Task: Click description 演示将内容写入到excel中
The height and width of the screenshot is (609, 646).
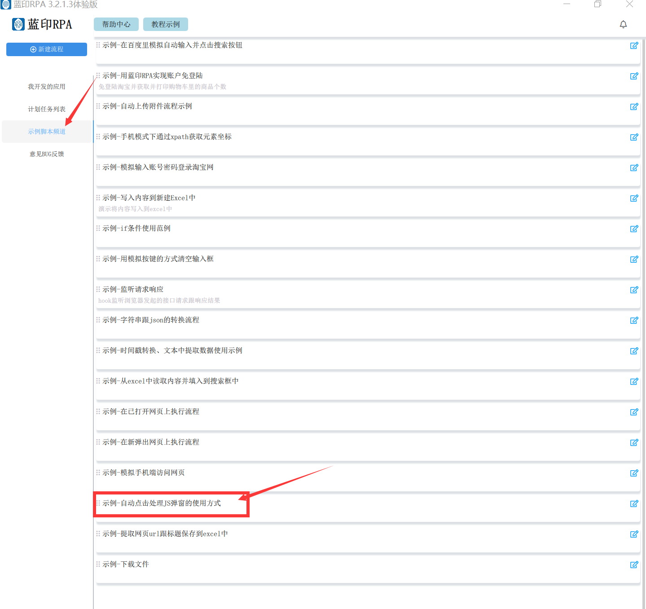Action: coord(135,209)
